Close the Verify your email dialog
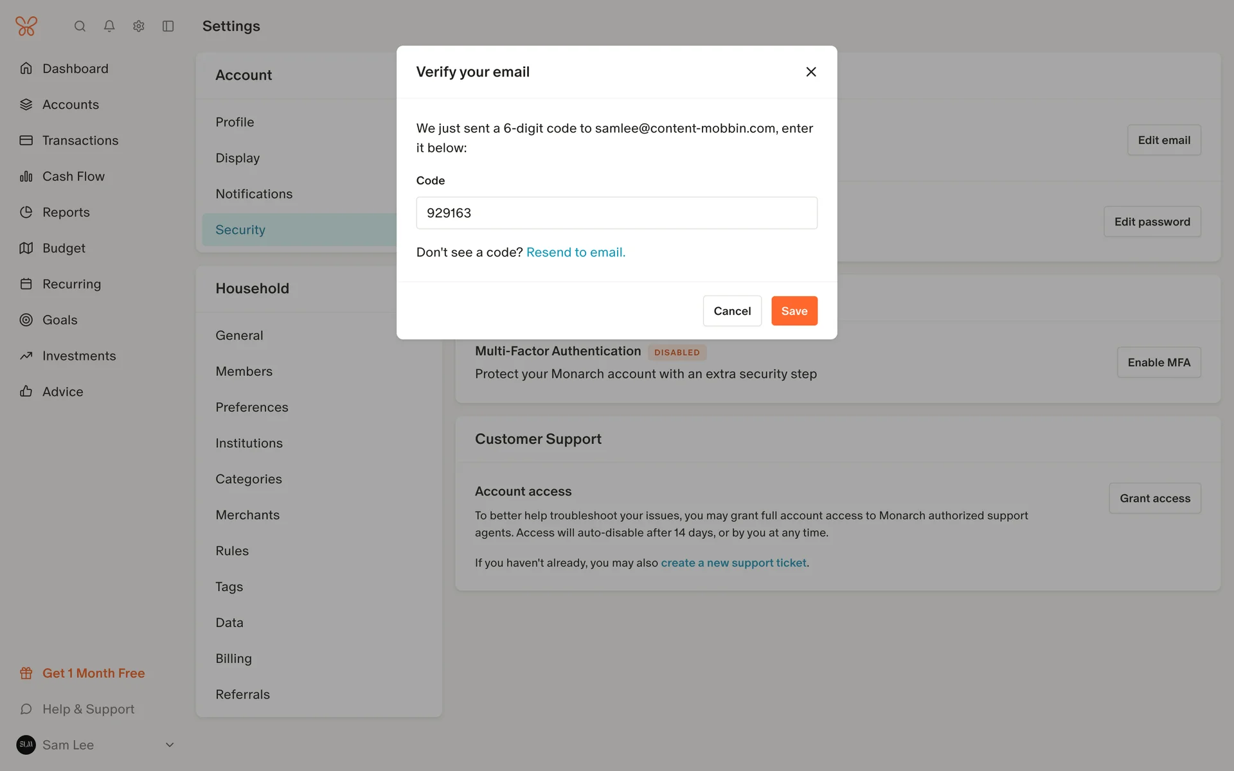The height and width of the screenshot is (771, 1234). (x=811, y=72)
